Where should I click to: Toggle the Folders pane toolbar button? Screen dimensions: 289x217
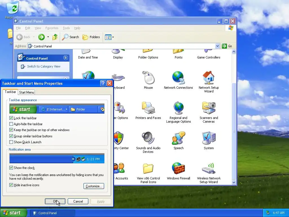coord(91,37)
